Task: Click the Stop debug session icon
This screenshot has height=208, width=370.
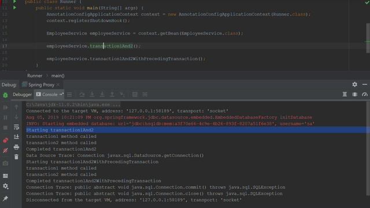Action: pos(5,128)
